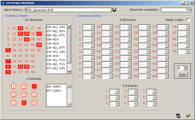195x120 pixels.
Task: Toggle number 1 in Sistema Origen grid
Action: (8, 28)
